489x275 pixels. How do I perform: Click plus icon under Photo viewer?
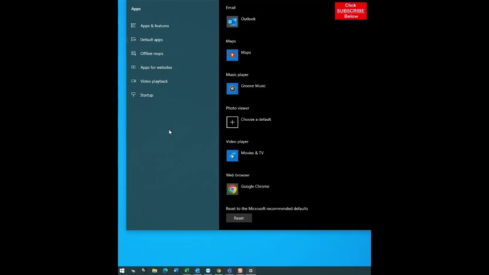point(232,122)
